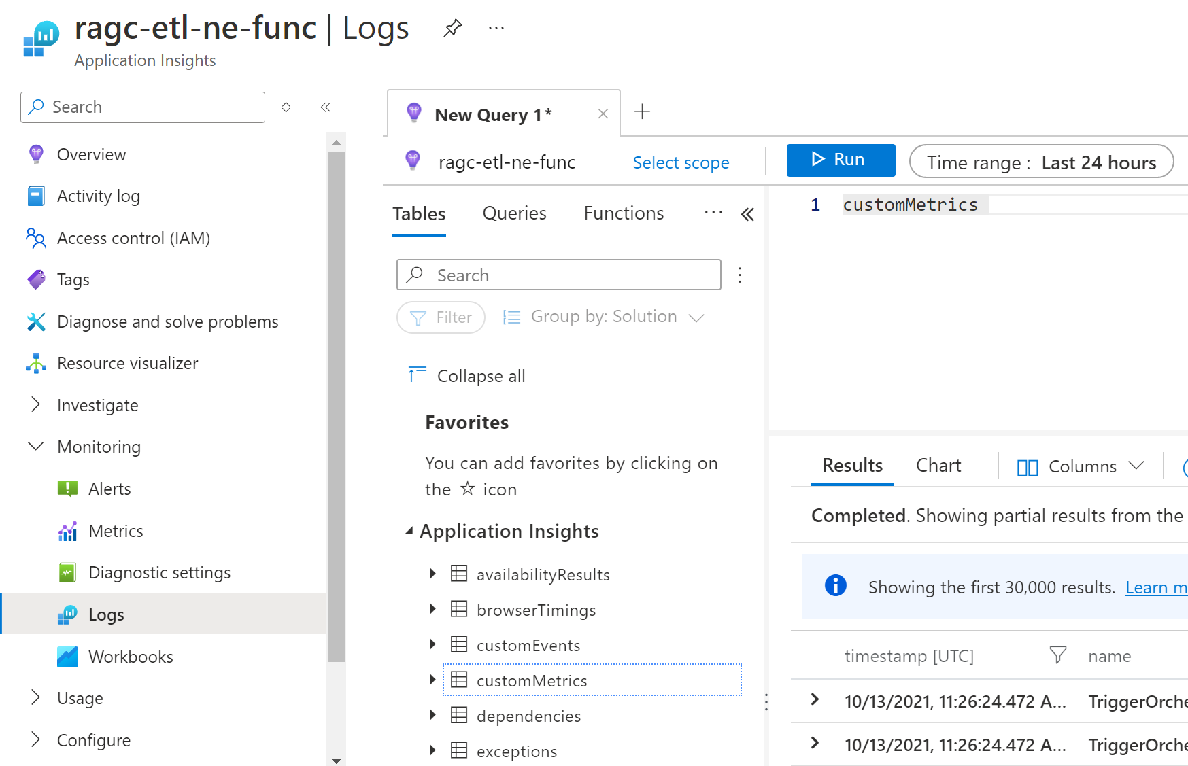The width and height of the screenshot is (1188, 766).
Task: Expand the customMetrics table node
Action: pyautogui.click(x=432, y=680)
